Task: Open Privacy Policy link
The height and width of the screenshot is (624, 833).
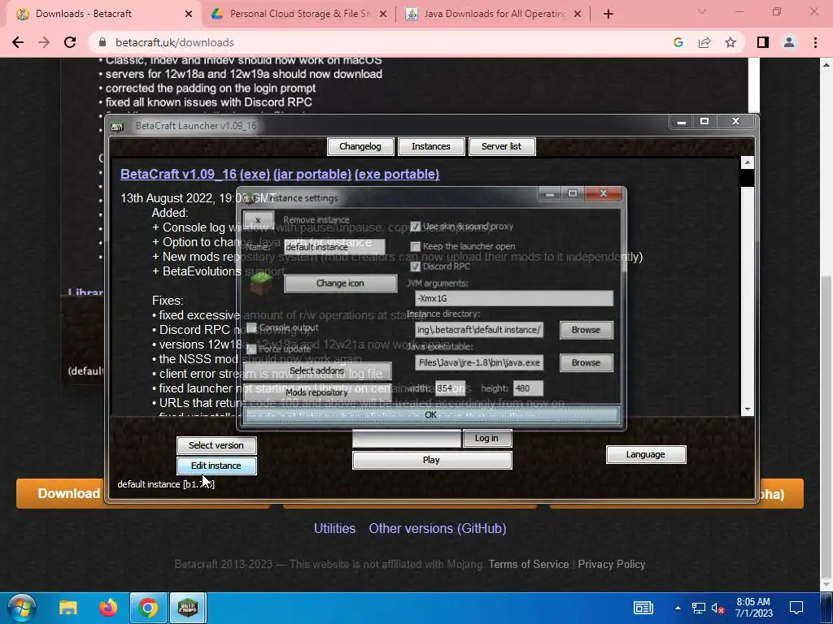Action: coord(612,565)
